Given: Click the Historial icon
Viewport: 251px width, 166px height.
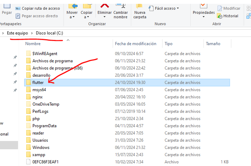Looking at the screenshot, I should (x=220, y=16).
